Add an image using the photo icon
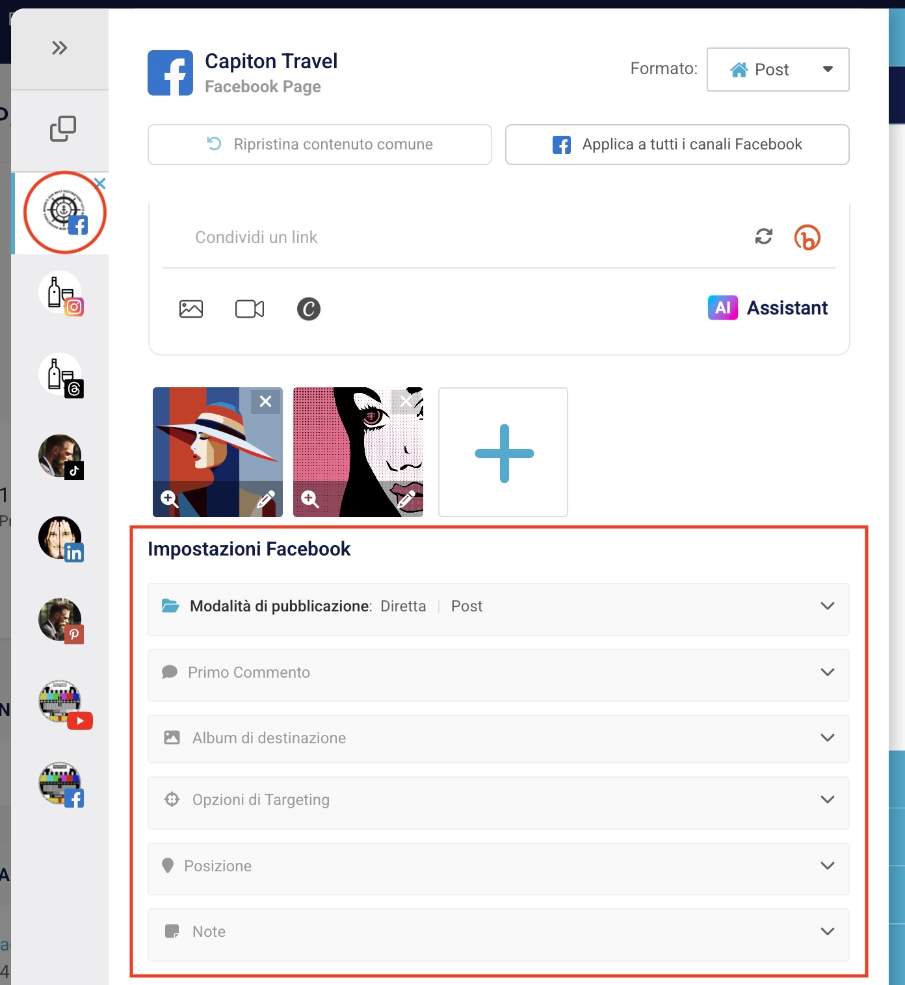The image size is (905, 985). [x=190, y=309]
